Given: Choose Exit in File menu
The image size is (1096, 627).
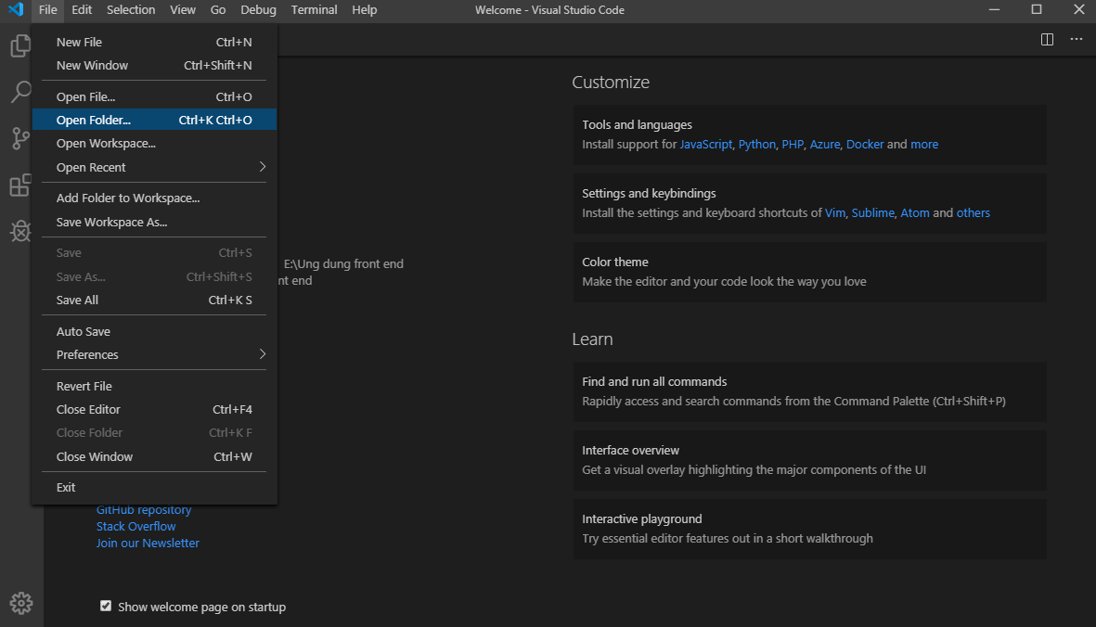Looking at the screenshot, I should [154, 487].
